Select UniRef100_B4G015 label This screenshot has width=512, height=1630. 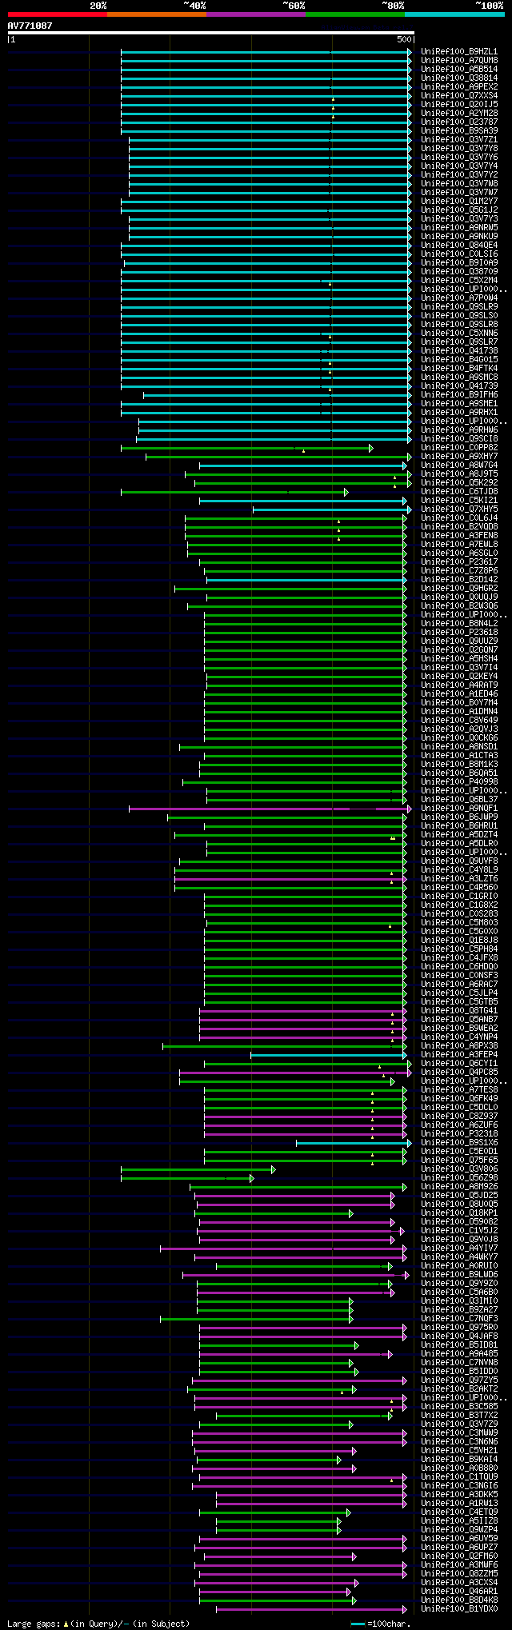click(x=459, y=360)
